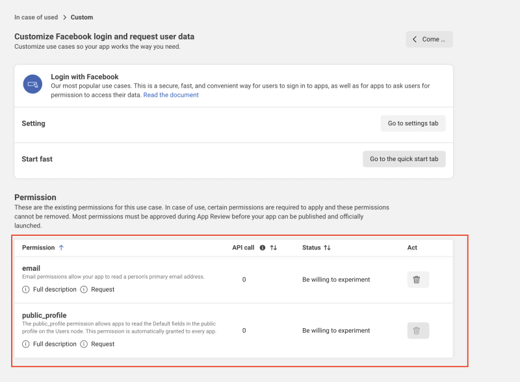520x382 pixels.
Task: Click the Permission section heading
Action: pos(35,197)
